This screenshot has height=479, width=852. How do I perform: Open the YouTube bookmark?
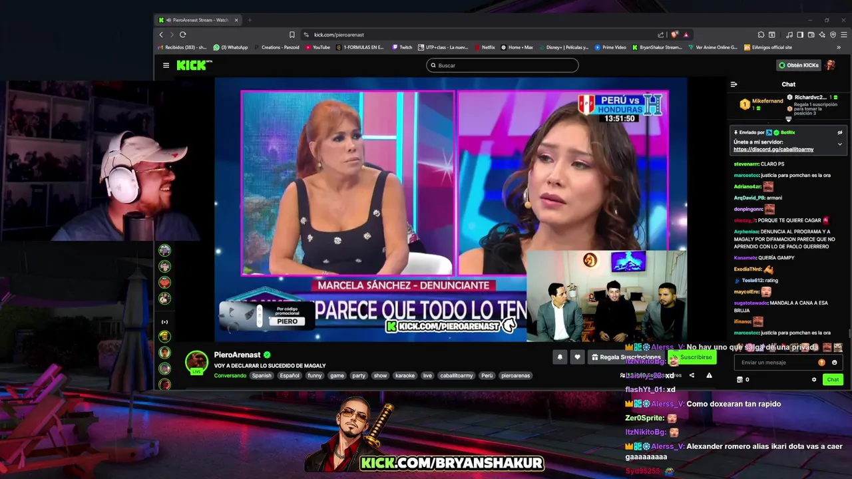[x=318, y=47]
